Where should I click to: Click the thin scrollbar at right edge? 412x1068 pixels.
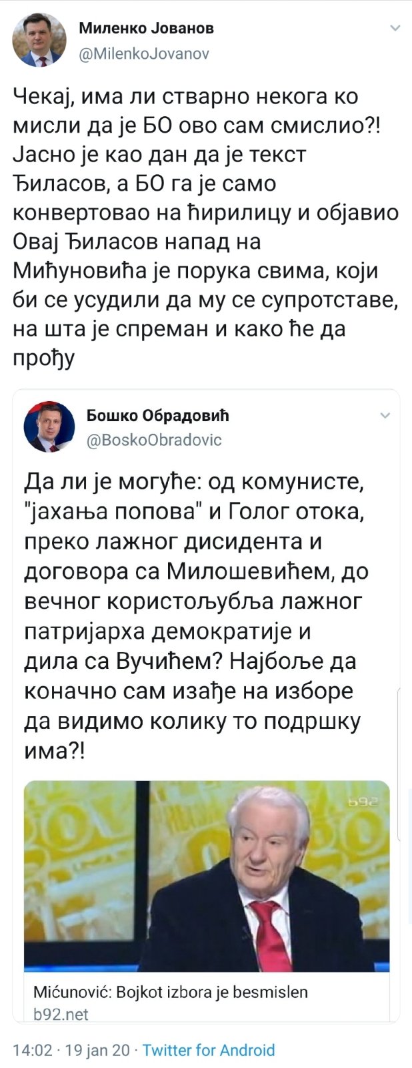click(x=398, y=768)
